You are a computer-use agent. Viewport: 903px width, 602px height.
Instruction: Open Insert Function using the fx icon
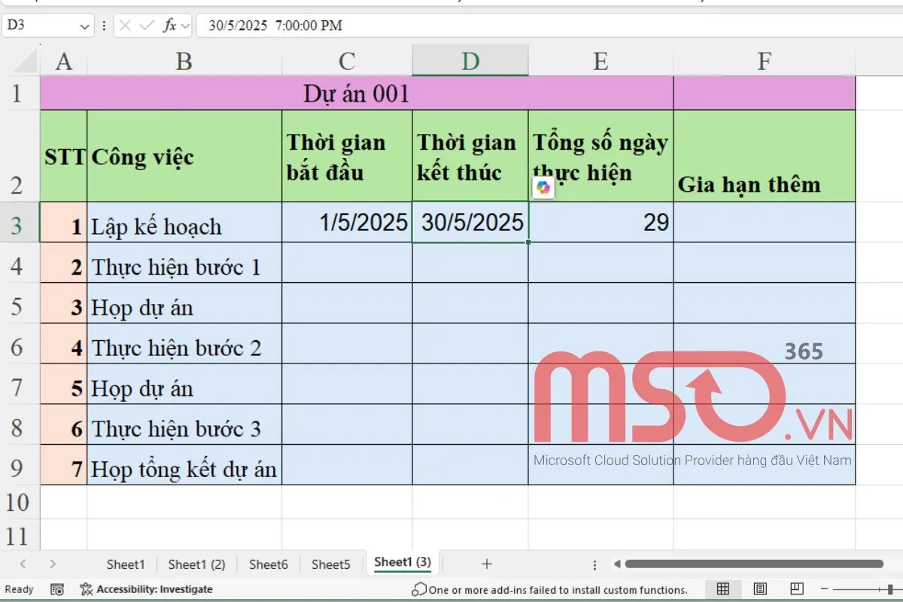169,25
